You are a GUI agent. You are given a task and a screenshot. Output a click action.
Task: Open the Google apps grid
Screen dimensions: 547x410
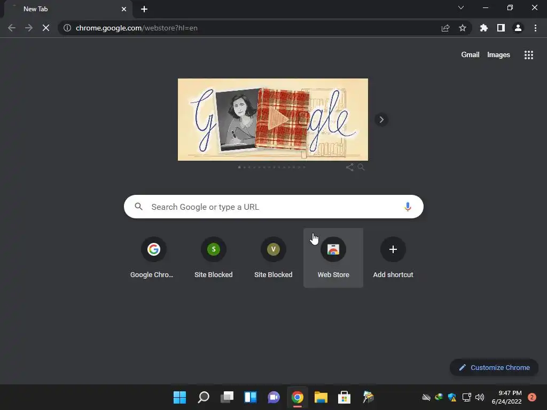[x=529, y=55]
